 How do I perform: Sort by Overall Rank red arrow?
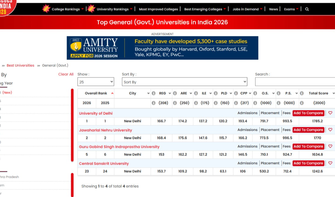pyautogui.click(x=112, y=93)
